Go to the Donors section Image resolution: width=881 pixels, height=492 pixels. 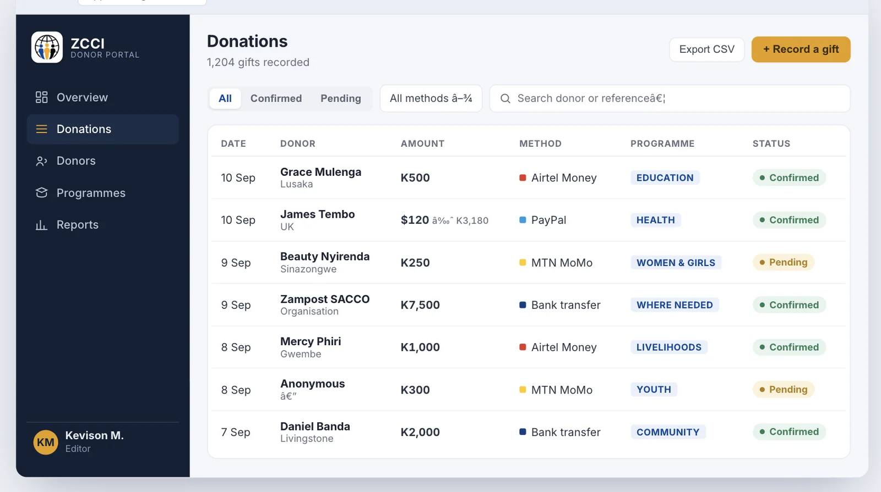[102, 161]
